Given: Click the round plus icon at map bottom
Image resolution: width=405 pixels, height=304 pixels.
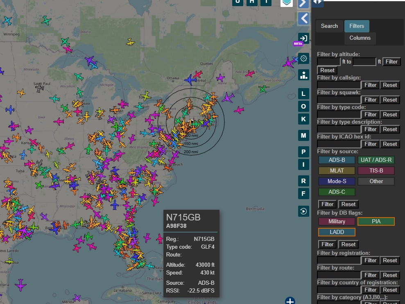Looking at the screenshot, I should 290,301.
